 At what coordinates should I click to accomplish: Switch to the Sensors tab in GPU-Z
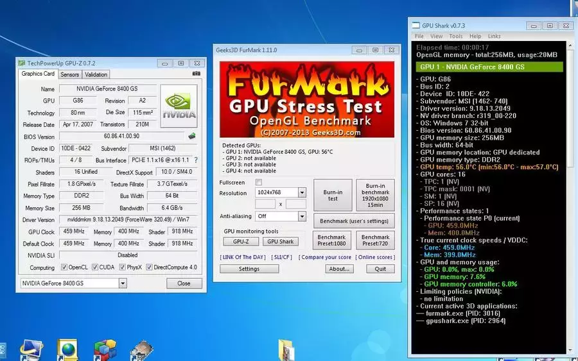tap(69, 74)
